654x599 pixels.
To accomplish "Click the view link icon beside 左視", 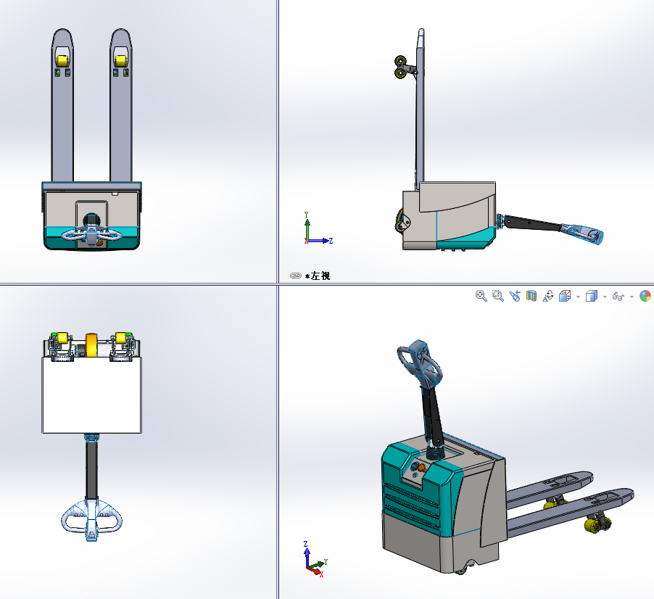I will [295, 276].
